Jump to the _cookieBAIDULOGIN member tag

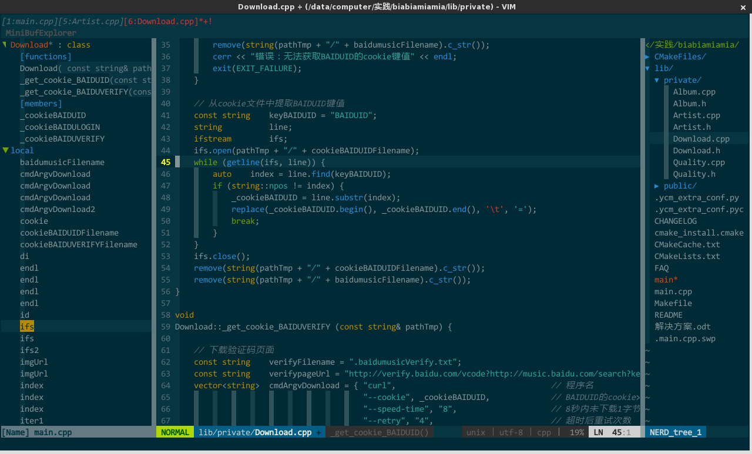tap(60, 127)
